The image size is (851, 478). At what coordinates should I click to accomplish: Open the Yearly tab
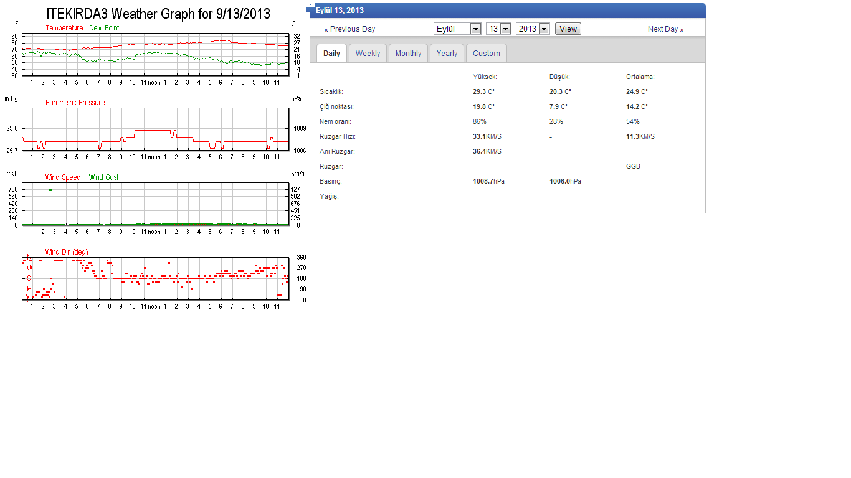click(x=447, y=54)
